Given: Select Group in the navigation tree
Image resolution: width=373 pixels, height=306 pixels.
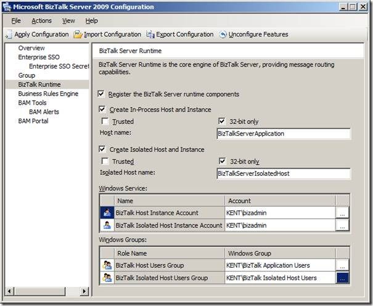Looking at the screenshot, I should [x=27, y=75].
